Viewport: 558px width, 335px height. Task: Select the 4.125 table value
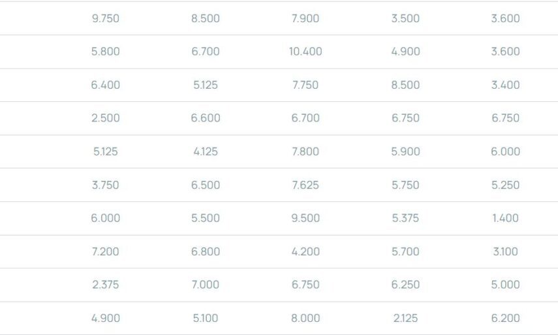(x=206, y=152)
